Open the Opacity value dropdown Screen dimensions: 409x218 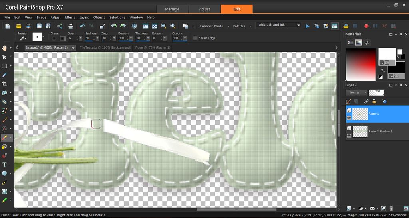click(x=185, y=38)
